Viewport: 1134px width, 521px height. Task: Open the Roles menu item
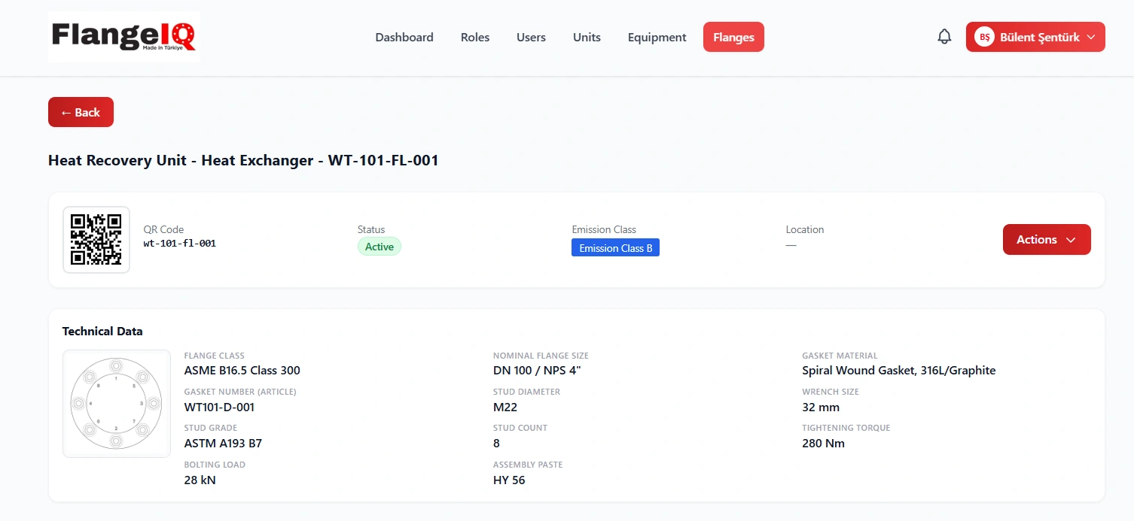tap(475, 37)
